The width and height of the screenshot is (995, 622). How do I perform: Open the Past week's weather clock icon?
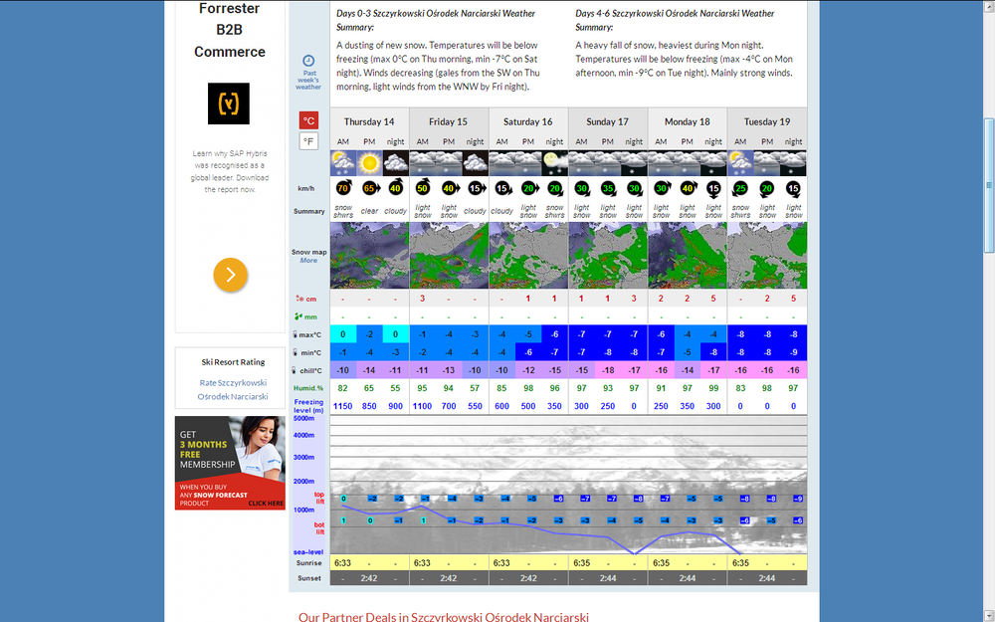pos(308,61)
